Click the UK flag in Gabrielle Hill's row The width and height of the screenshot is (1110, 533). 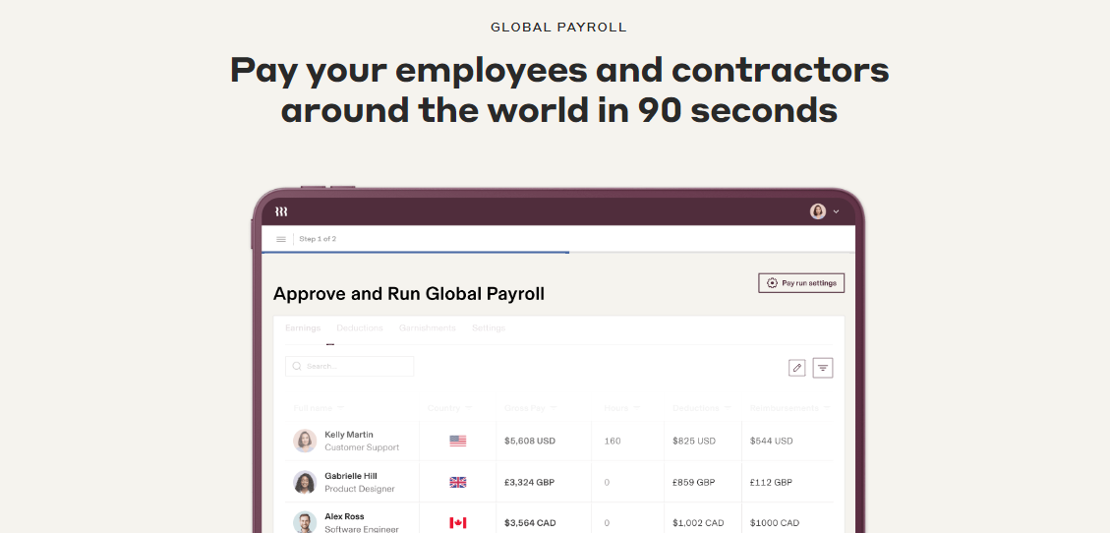point(458,482)
